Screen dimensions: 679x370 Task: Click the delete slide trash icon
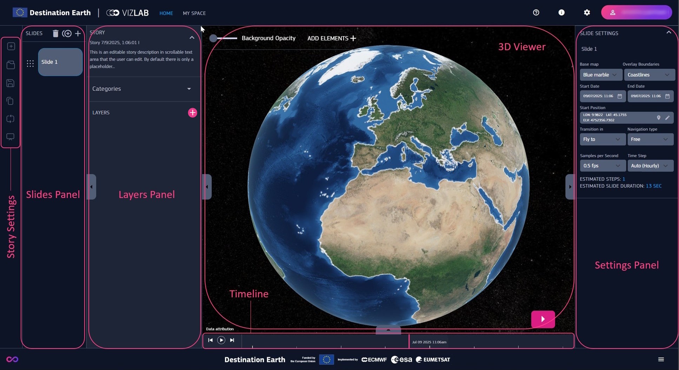coord(55,33)
